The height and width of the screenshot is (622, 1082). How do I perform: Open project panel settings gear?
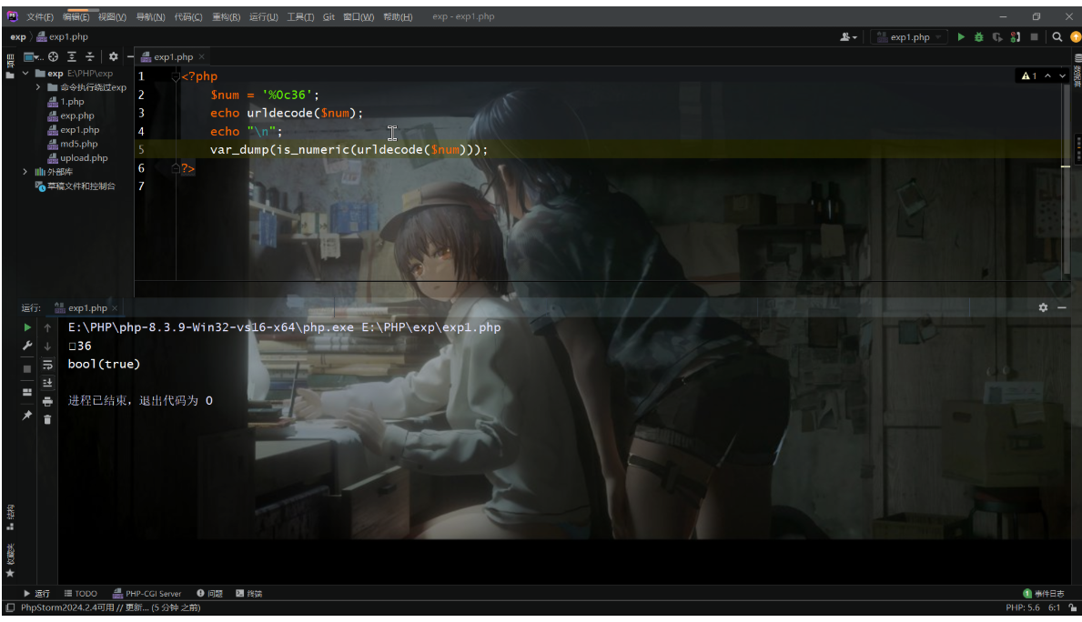pyautogui.click(x=113, y=56)
